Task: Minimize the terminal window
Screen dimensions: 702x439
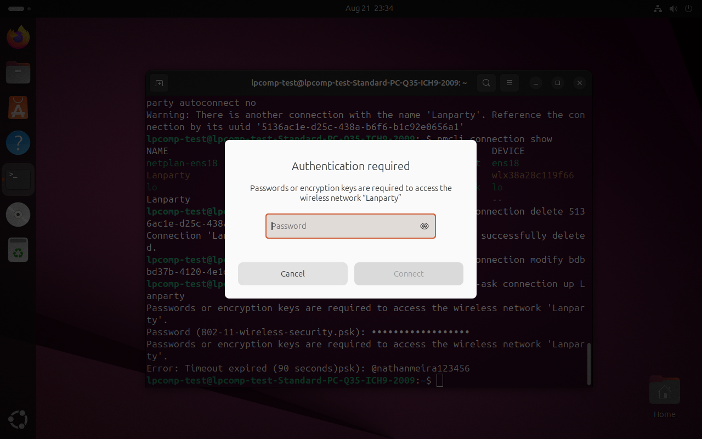Action: point(536,83)
